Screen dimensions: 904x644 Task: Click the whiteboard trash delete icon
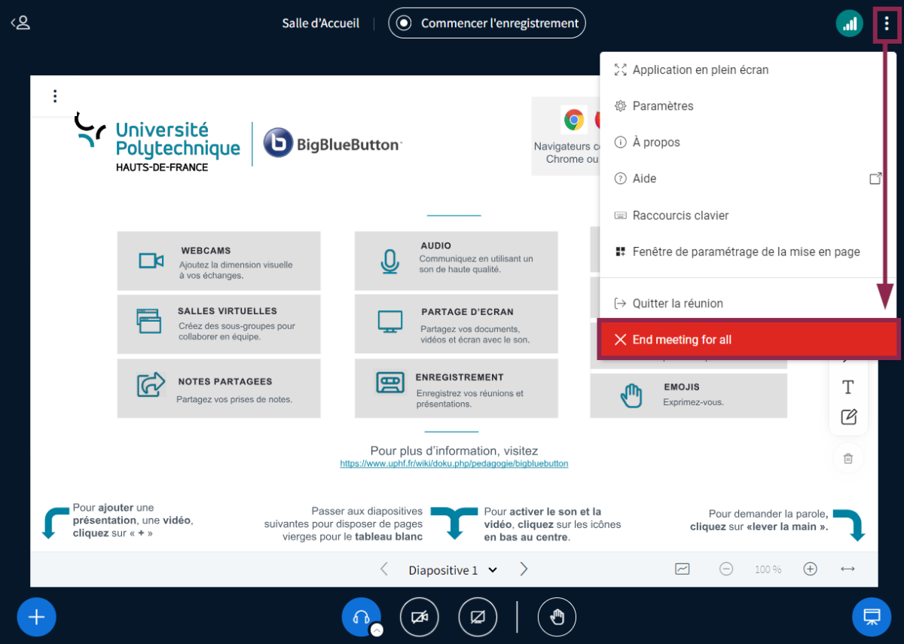tap(848, 458)
